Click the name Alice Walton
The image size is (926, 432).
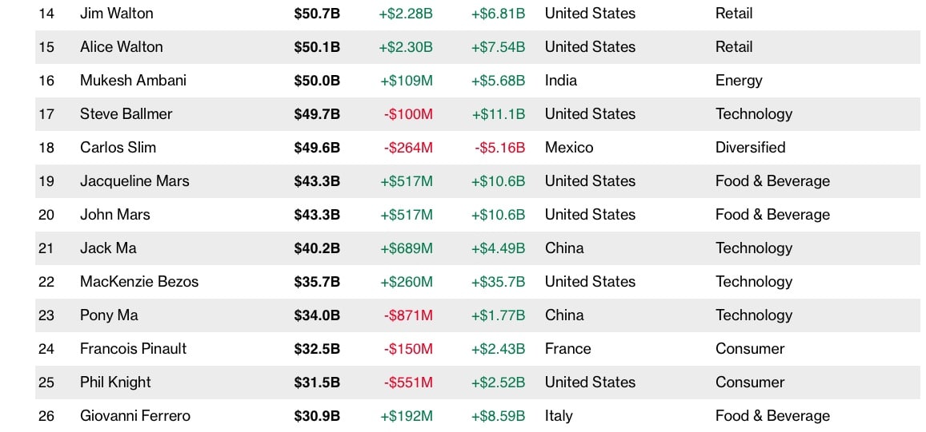pyautogui.click(x=121, y=47)
